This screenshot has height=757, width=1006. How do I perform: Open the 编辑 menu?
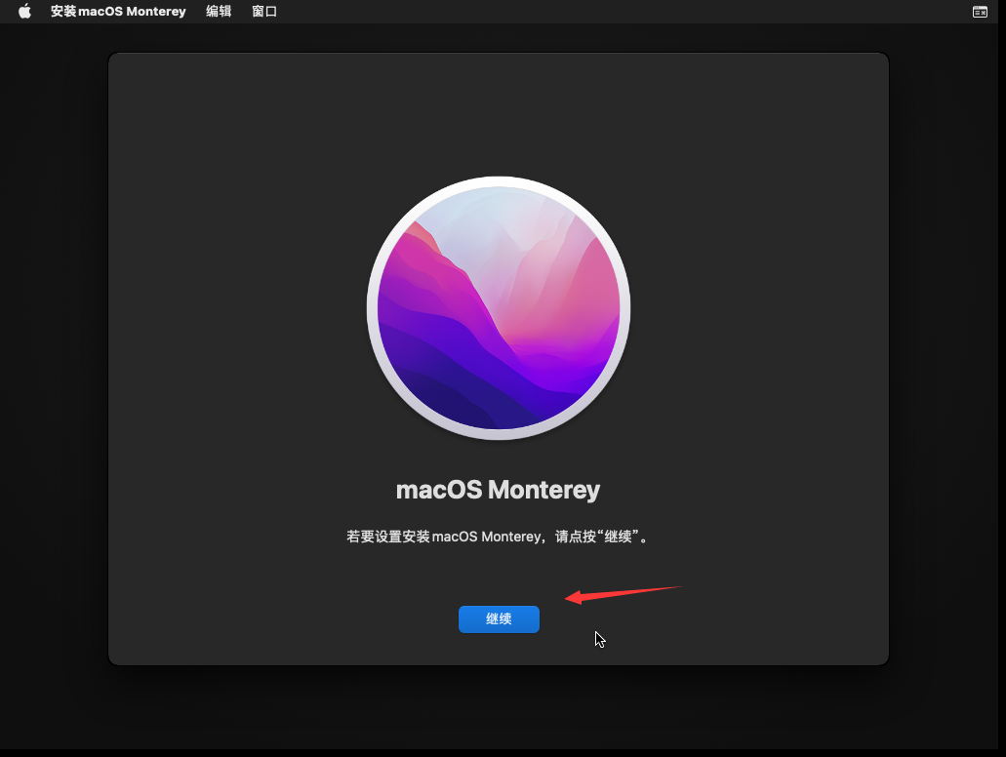[219, 12]
